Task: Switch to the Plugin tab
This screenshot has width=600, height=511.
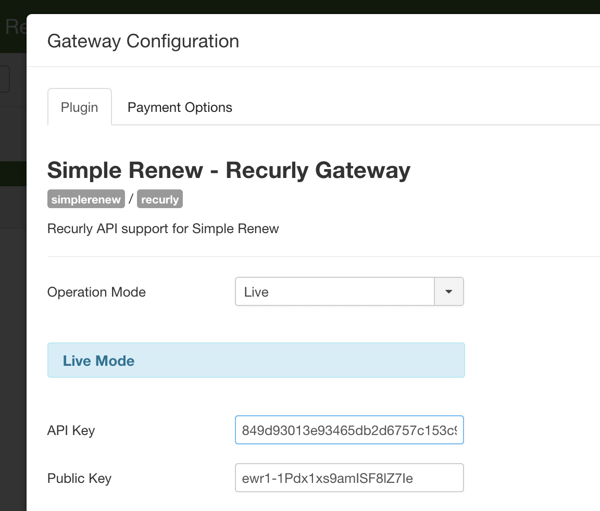Action: [80, 107]
